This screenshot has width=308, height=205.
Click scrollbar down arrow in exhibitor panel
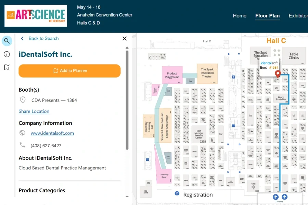click(127, 196)
